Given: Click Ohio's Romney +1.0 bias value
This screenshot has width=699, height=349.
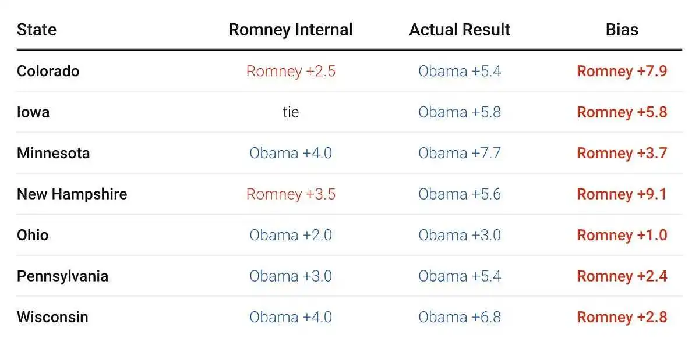Looking at the screenshot, I should (x=622, y=235).
